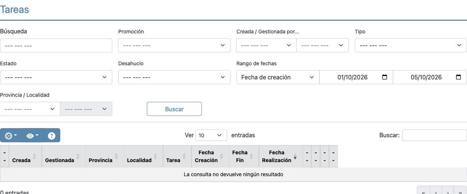The image size is (467, 194).
Task: Focus the Búsqueda text field
Action: click(56, 45)
